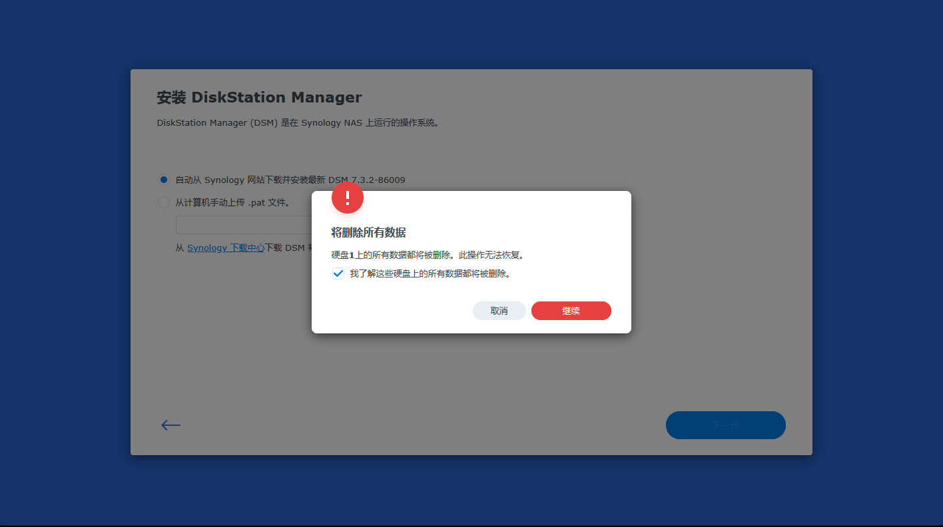Select the manual .pat file upload radio button
Image resolution: width=943 pixels, height=527 pixels.
(164, 202)
